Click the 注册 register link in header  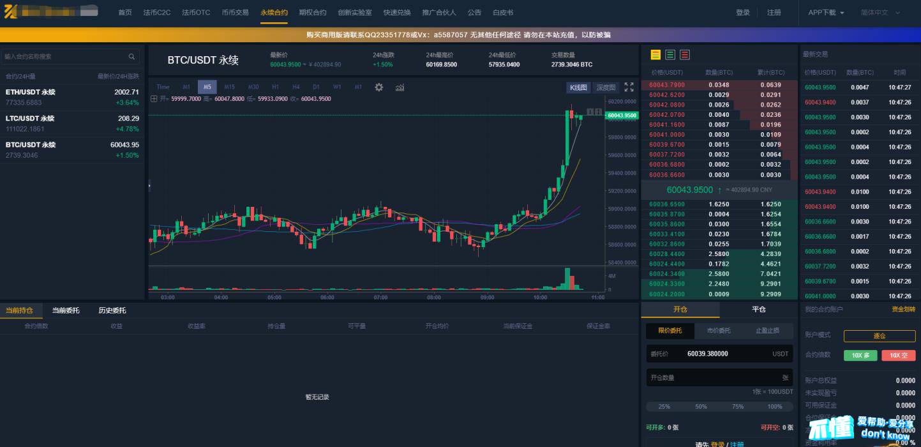774,13
